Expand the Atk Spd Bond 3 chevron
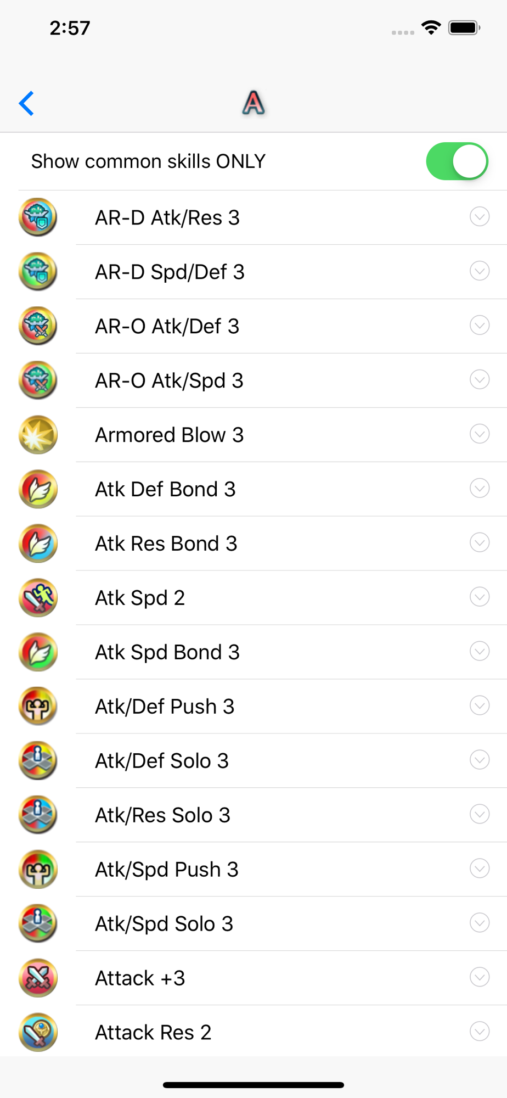This screenshot has width=507, height=1098. pyautogui.click(x=480, y=651)
